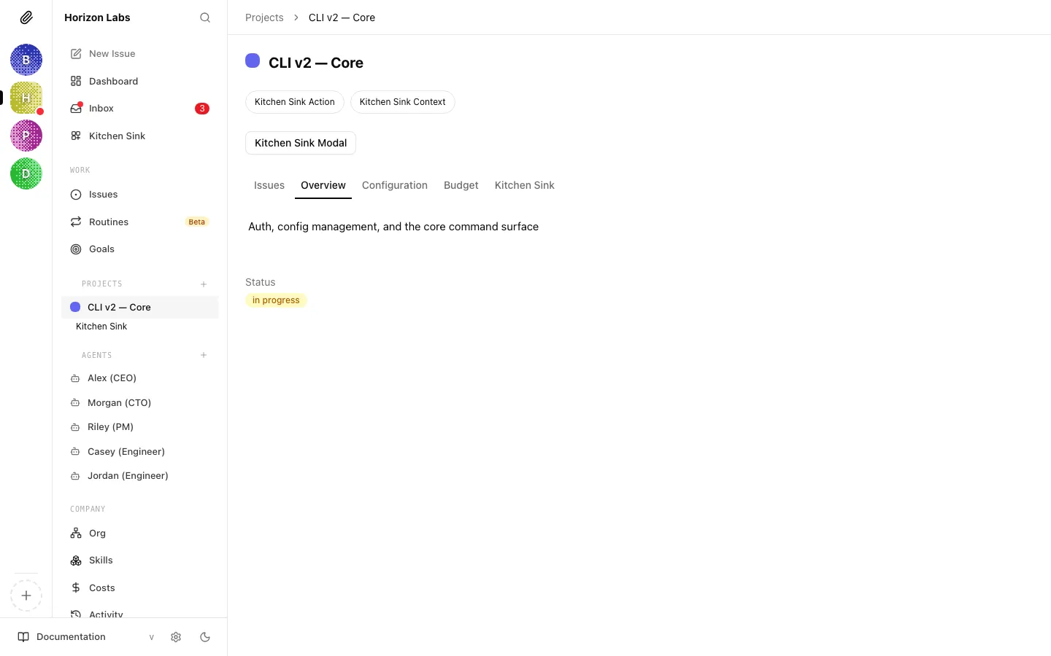The height and width of the screenshot is (656, 1051).
Task: Click the Kitchen Sink Context button
Action: click(403, 102)
